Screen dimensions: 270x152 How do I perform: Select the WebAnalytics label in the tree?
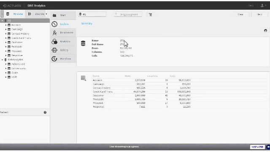15,60
